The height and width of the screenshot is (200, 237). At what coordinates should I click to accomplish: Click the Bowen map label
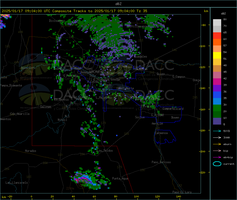tap(175, 117)
